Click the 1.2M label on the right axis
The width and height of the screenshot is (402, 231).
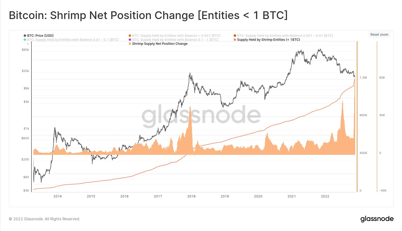click(363, 78)
